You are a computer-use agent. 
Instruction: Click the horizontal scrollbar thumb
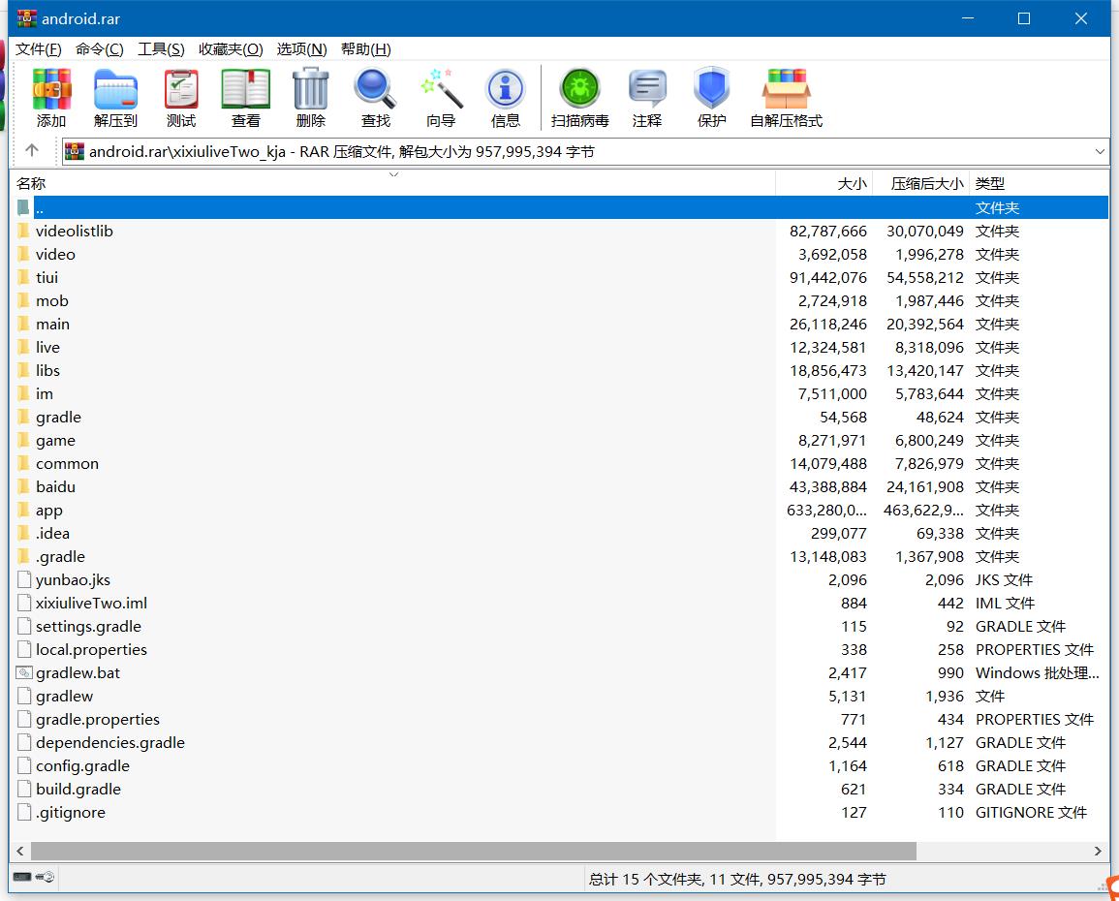pyautogui.click(x=473, y=851)
